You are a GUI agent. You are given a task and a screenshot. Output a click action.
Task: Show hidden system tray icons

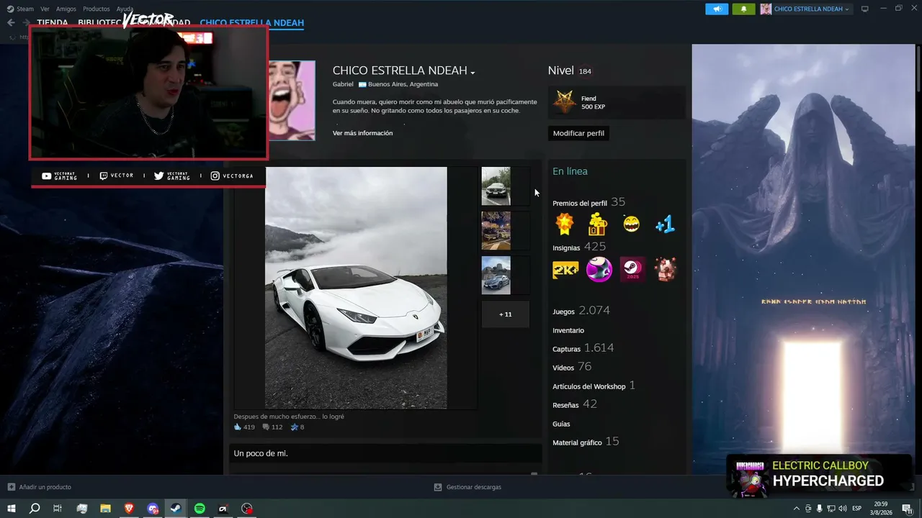coord(796,509)
